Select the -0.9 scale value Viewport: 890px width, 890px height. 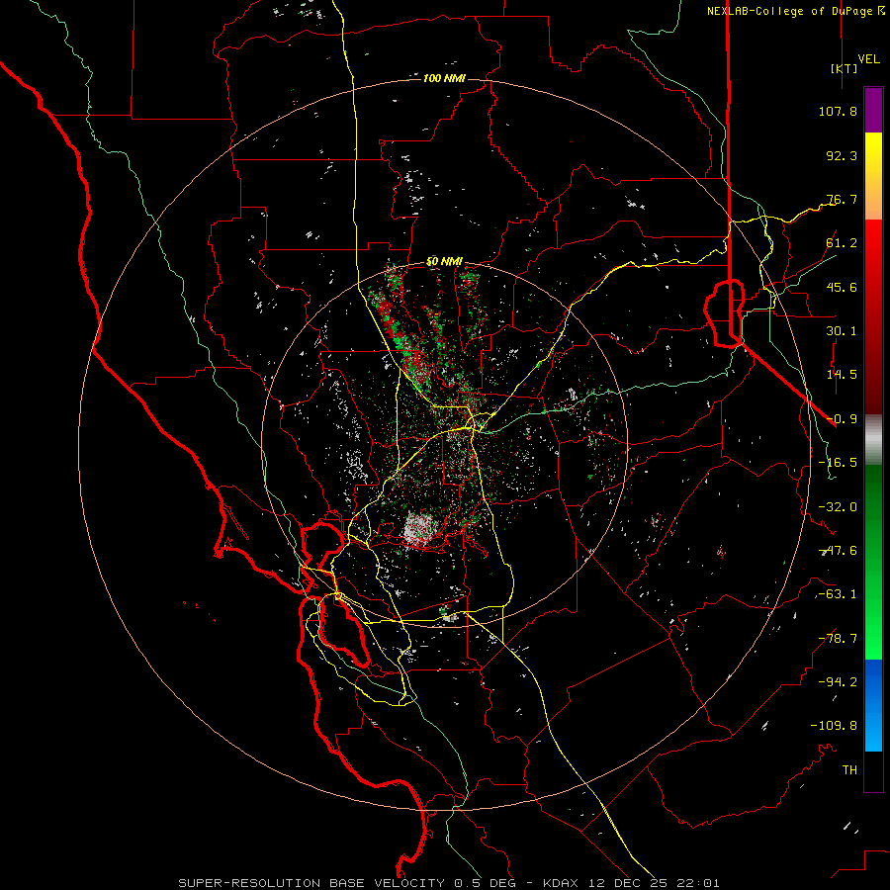(842, 419)
